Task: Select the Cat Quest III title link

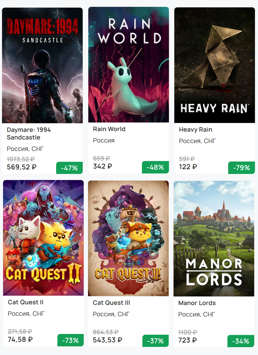Action: pos(111,303)
